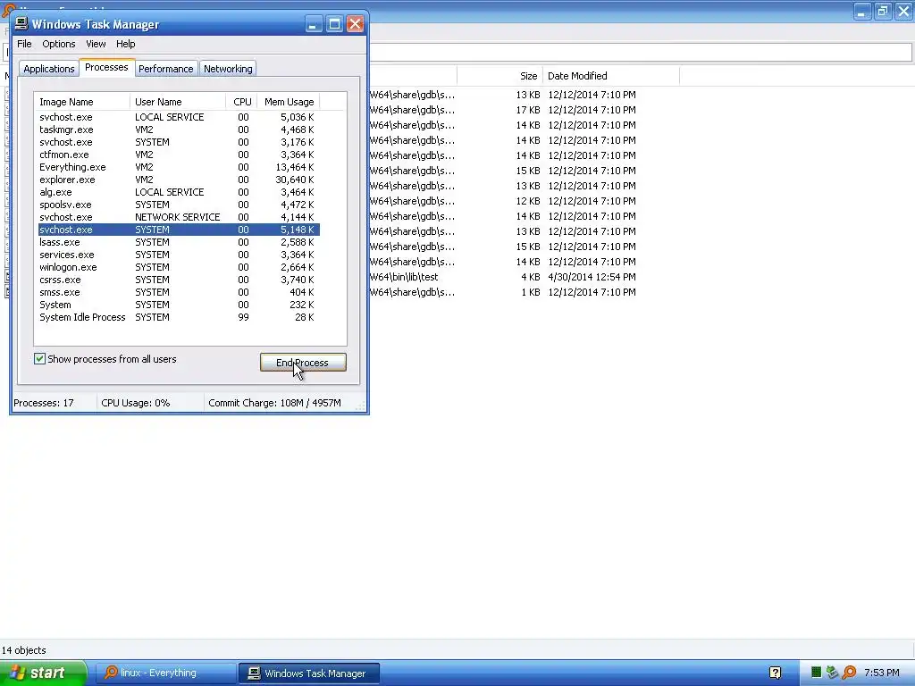
Task: Open the Windows Start button
Action: pos(44,673)
